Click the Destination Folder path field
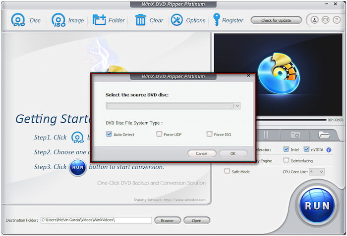Viewport: 347px width, 236px height. click(x=96, y=220)
